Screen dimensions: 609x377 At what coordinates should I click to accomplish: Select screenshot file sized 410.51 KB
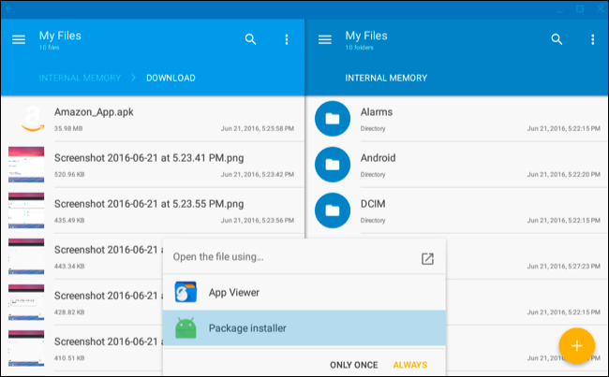pos(82,348)
